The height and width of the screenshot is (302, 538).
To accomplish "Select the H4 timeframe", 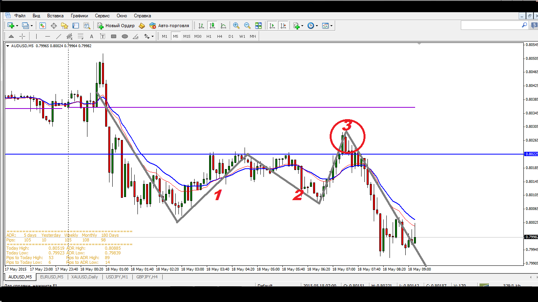I will (219, 37).
